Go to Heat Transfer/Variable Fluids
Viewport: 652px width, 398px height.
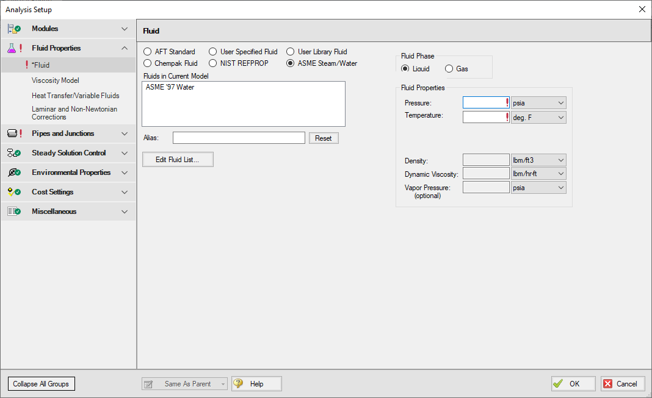[75, 96]
